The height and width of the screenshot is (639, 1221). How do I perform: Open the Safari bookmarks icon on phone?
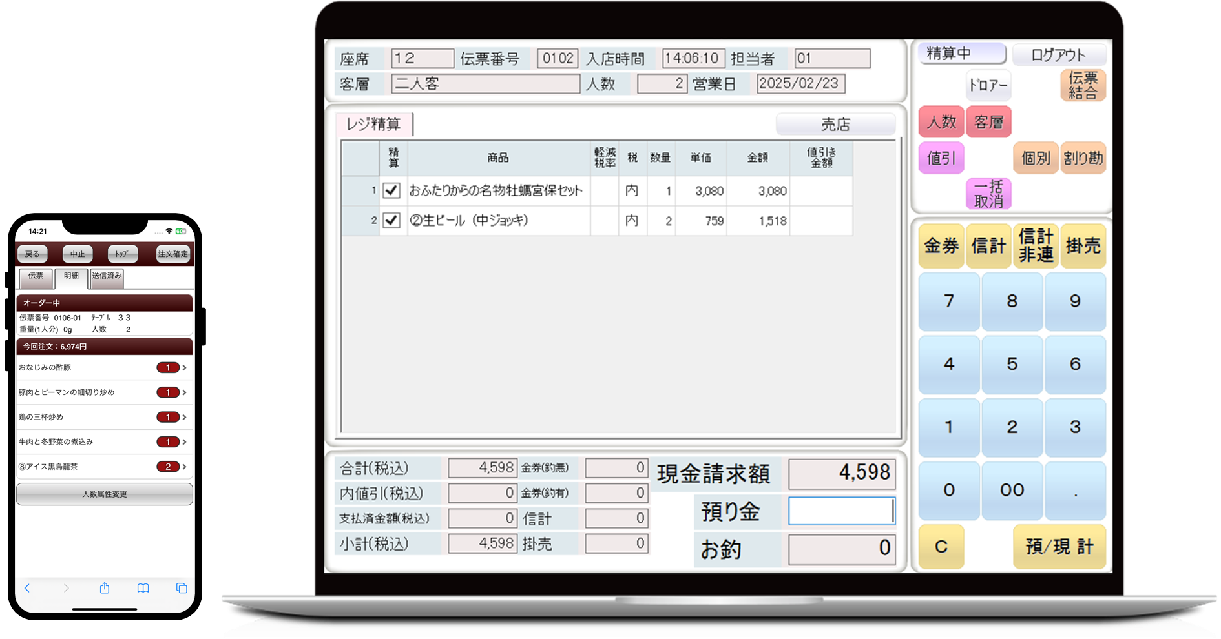pyautogui.click(x=143, y=588)
